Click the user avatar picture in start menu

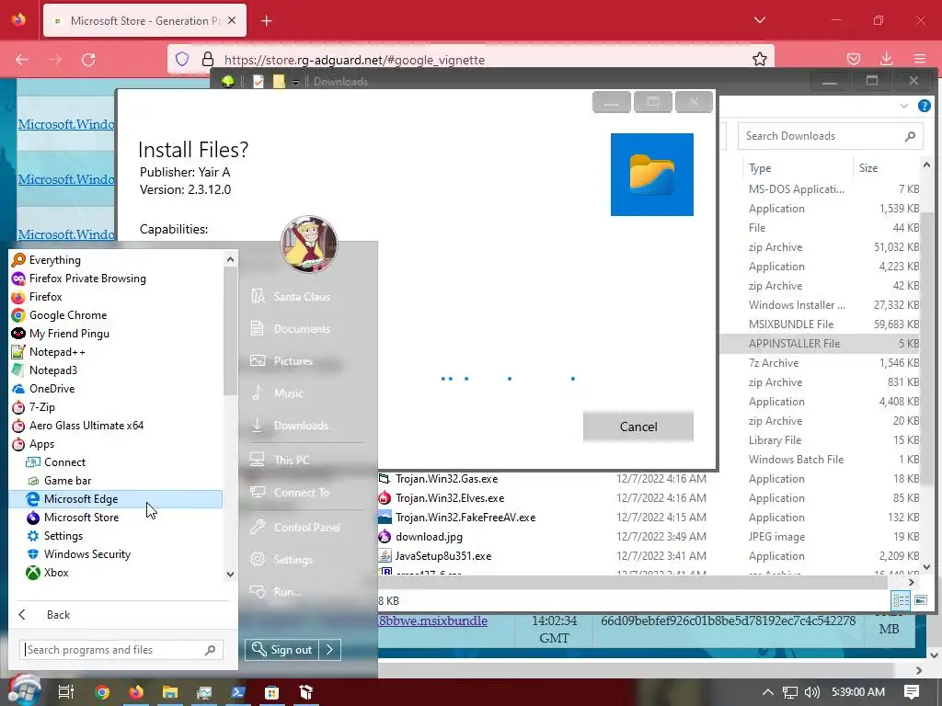(309, 245)
